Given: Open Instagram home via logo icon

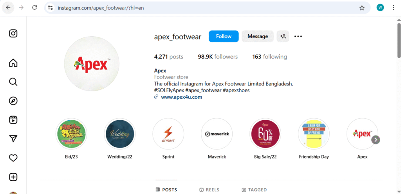Looking at the screenshot, I should coord(13,34).
